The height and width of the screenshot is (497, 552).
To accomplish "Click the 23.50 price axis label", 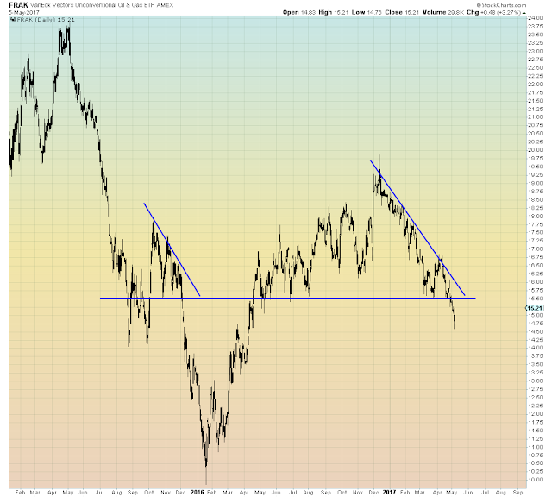I will [x=536, y=35].
